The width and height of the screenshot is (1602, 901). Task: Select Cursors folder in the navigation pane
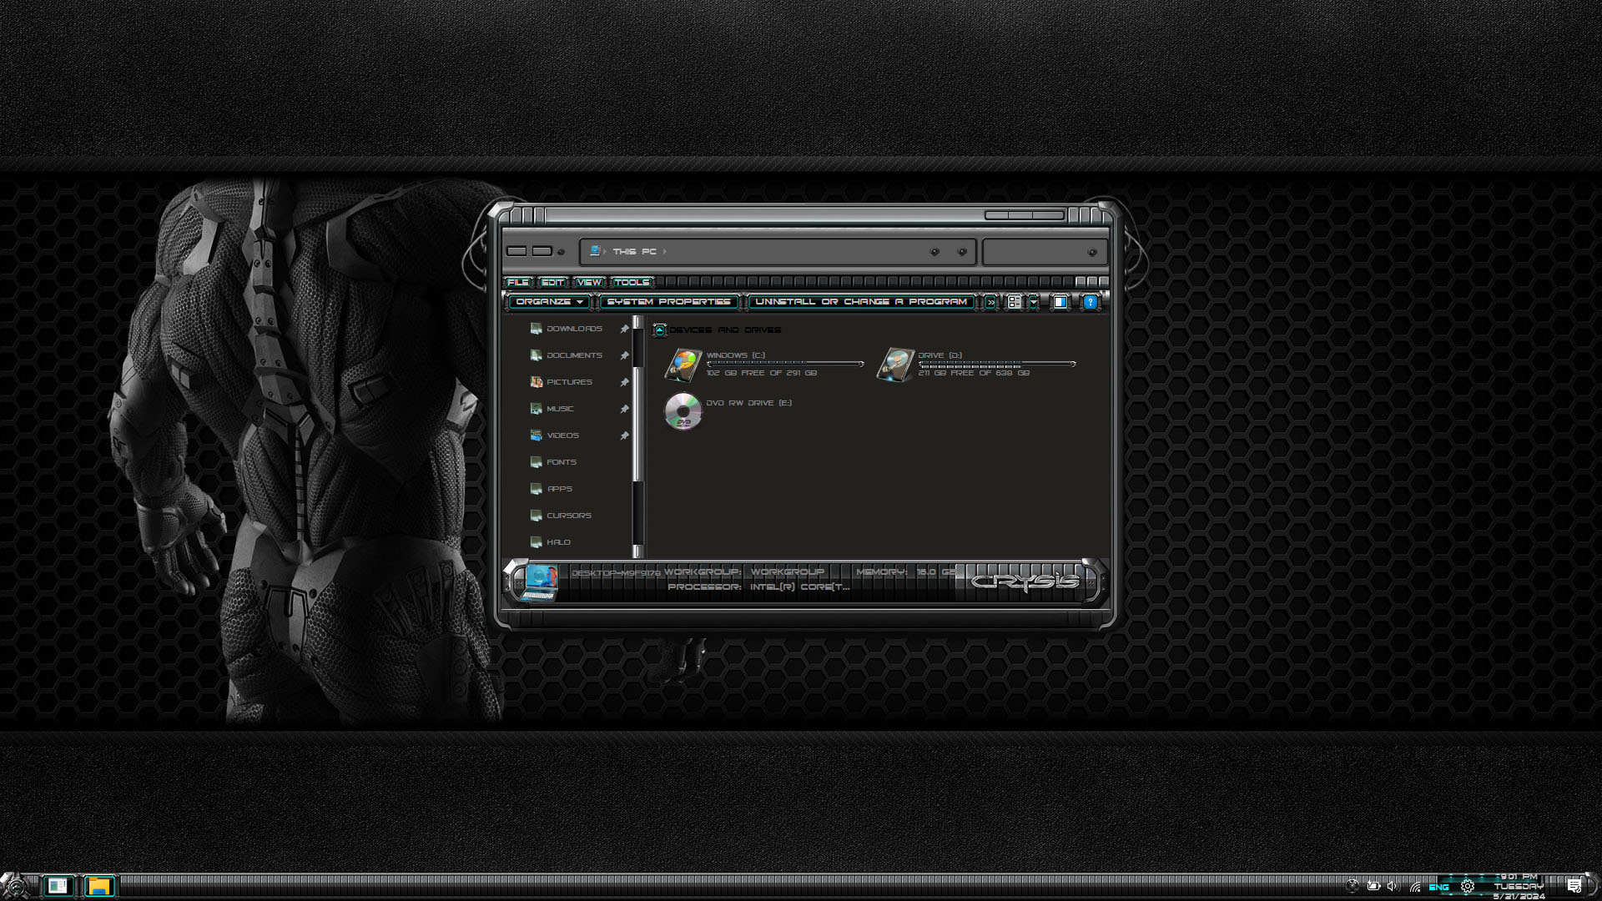point(568,516)
